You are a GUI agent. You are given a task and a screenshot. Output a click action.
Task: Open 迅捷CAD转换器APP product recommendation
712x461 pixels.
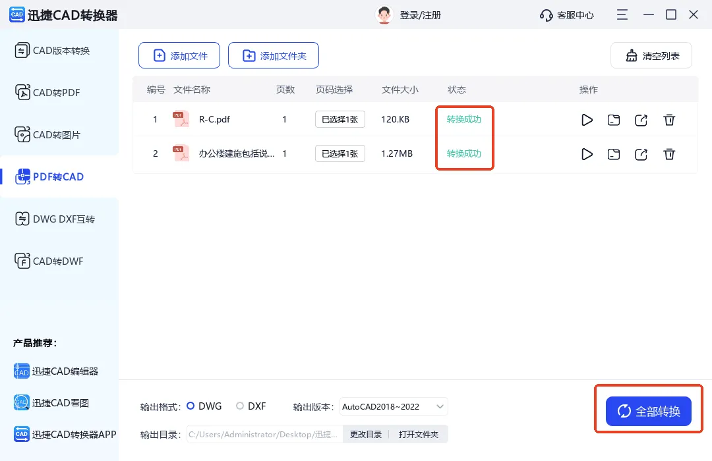[x=65, y=434]
